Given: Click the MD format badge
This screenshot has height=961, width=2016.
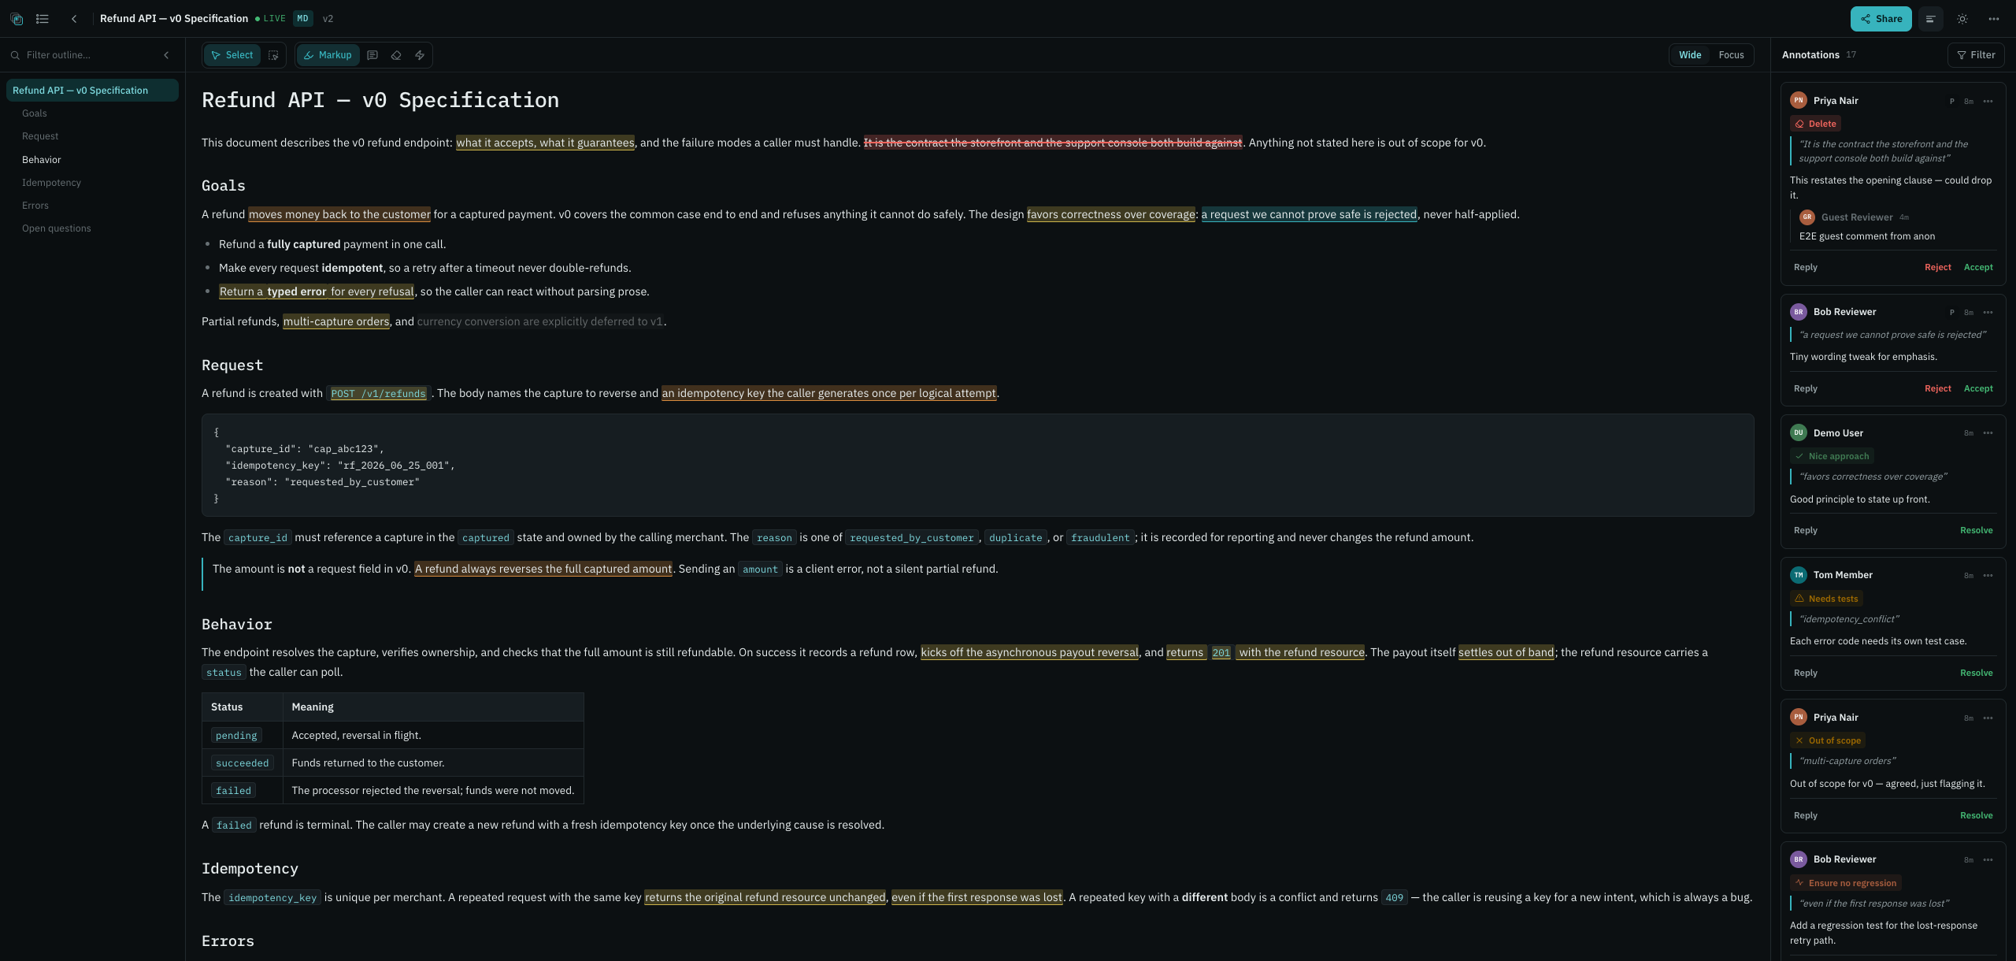Looking at the screenshot, I should [302, 19].
